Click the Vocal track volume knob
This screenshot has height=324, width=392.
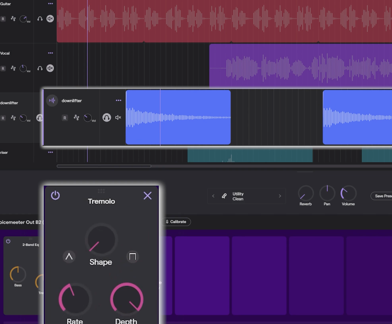[23, 69]
